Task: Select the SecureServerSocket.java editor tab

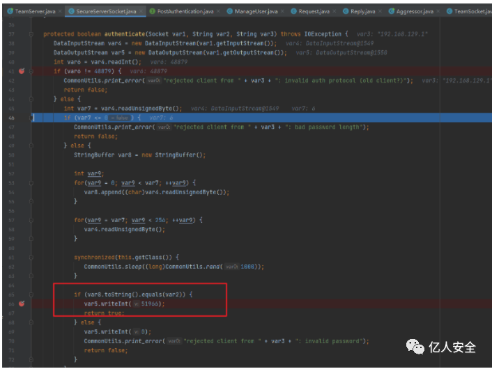Action: [106, 11]
